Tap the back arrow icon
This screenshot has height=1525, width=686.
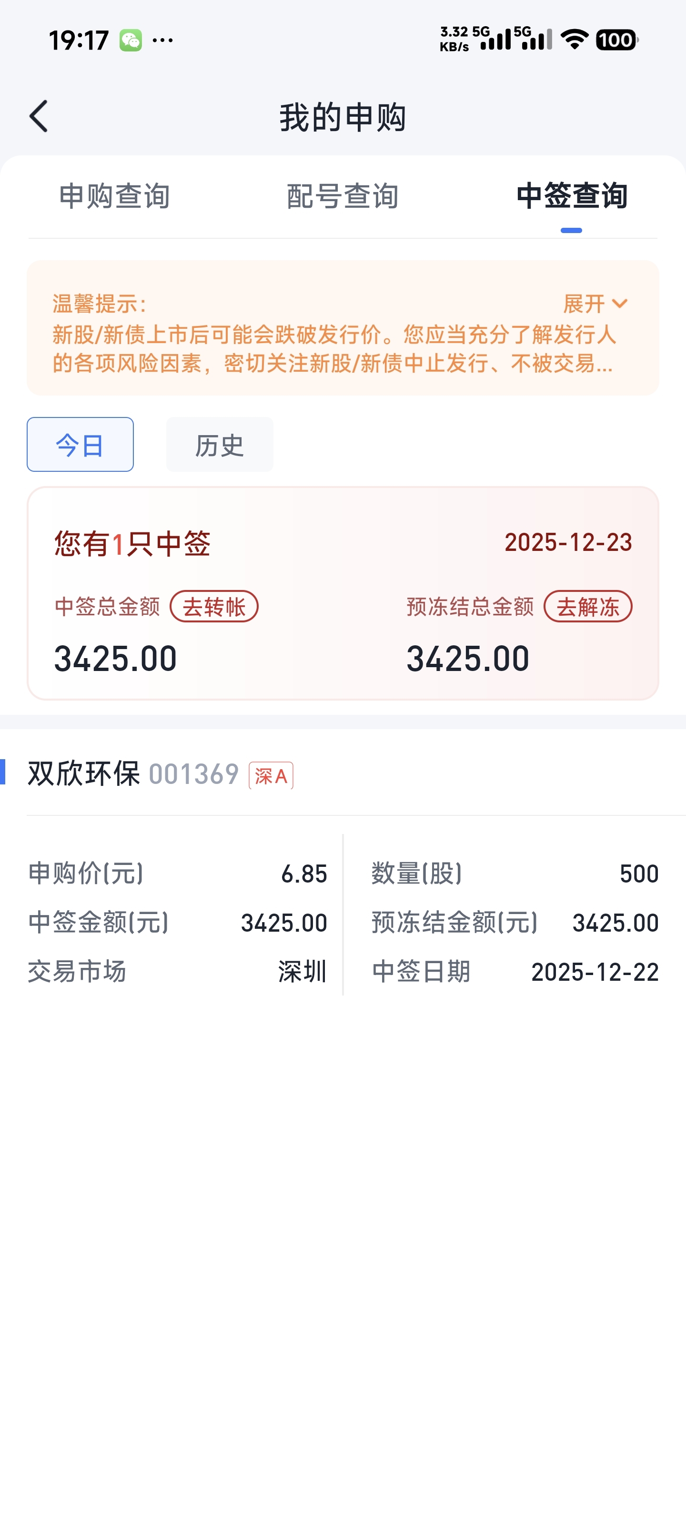coord(39,116)
